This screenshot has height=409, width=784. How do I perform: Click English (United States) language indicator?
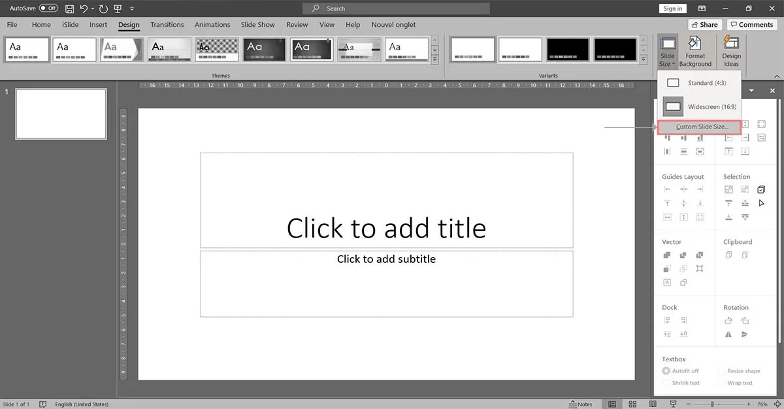coord(82,404)
